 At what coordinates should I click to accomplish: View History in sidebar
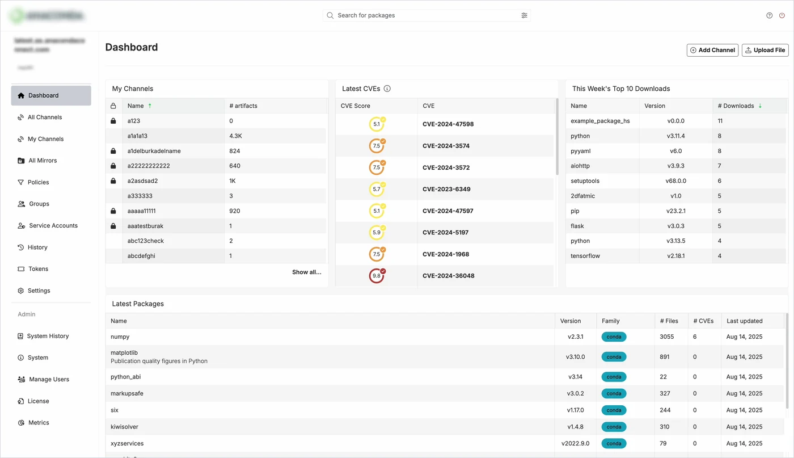(51, 247)
